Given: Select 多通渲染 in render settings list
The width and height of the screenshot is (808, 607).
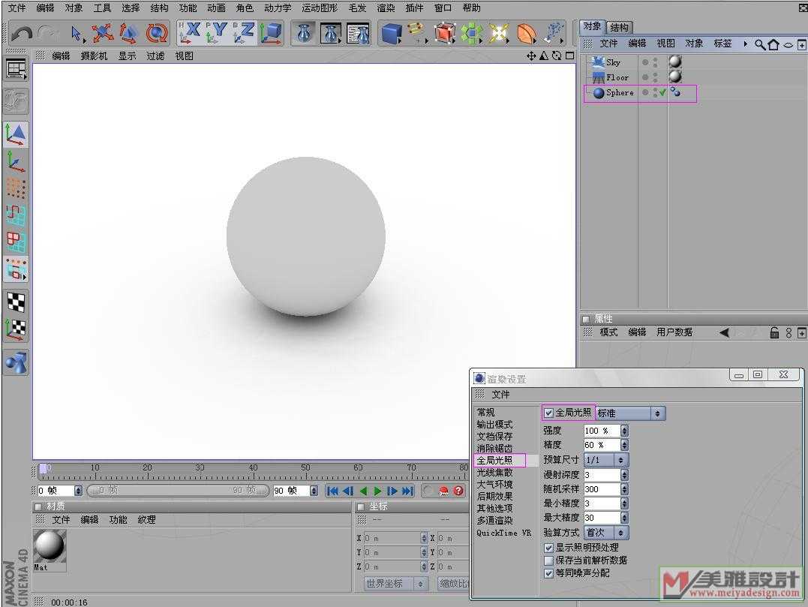Looking at the screenshot, I should pos(494,520).
